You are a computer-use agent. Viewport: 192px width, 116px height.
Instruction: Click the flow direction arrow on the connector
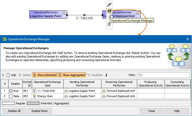click(85, 15)
